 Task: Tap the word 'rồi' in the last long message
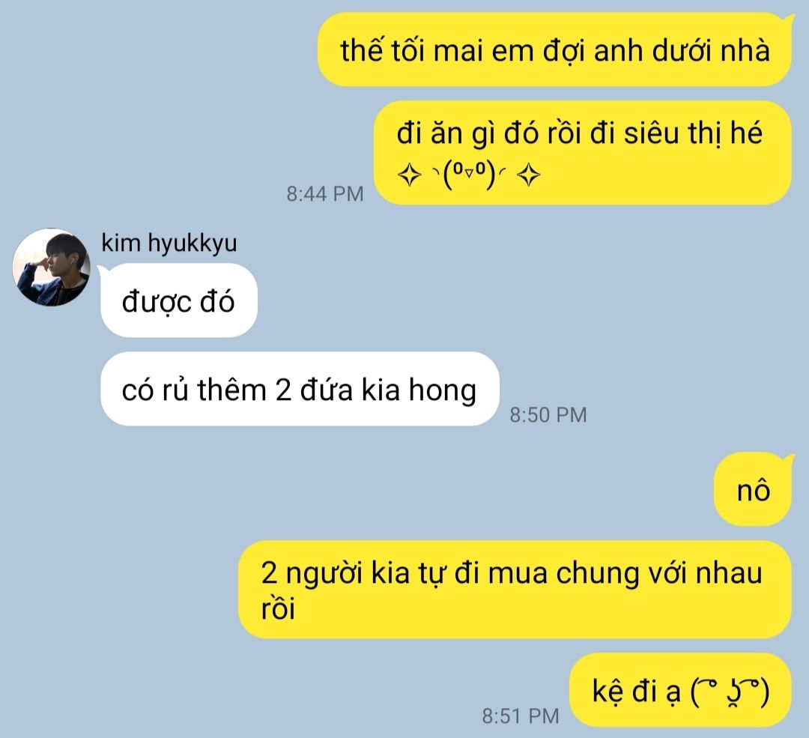278,608
